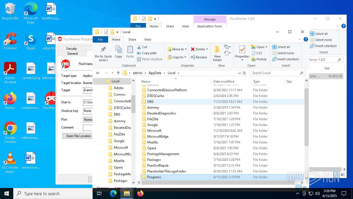Click Select all in Local window
The width and height of the screenshot is (353, 199).
[281, 47]
